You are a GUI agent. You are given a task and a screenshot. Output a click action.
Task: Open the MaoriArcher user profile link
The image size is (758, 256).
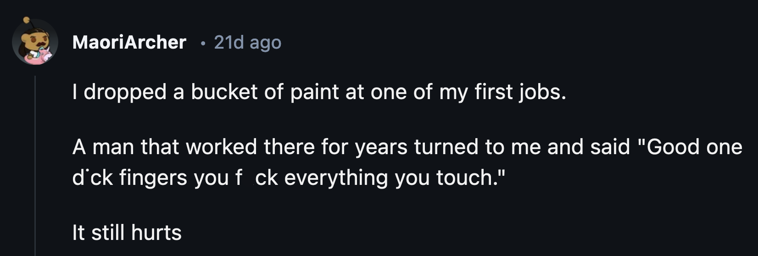tap(129, 42)
